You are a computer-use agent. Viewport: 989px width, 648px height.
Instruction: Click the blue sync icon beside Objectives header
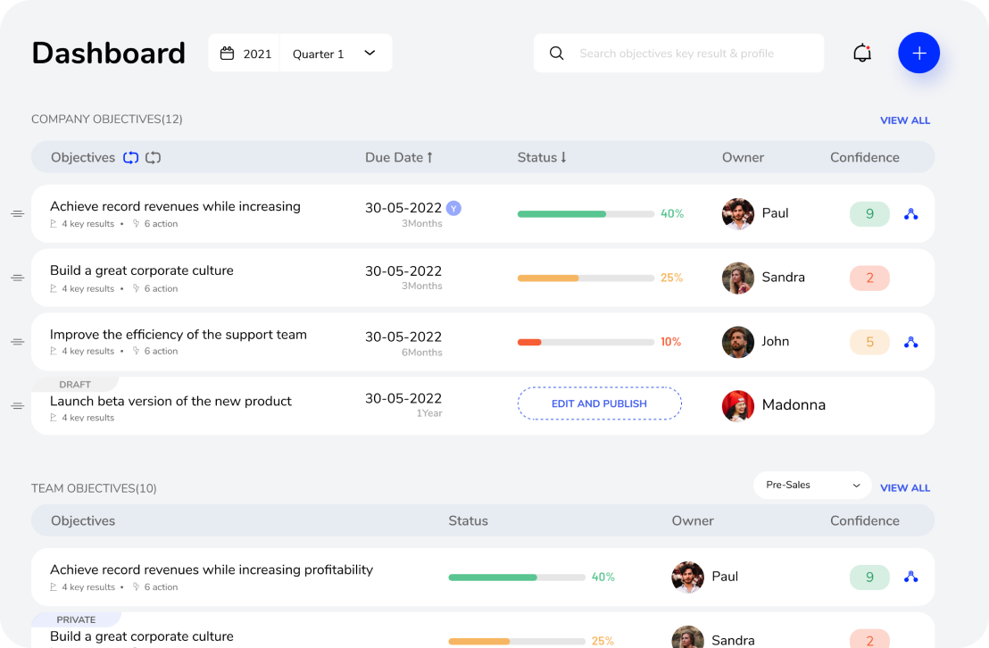click(x=130, y=157)
